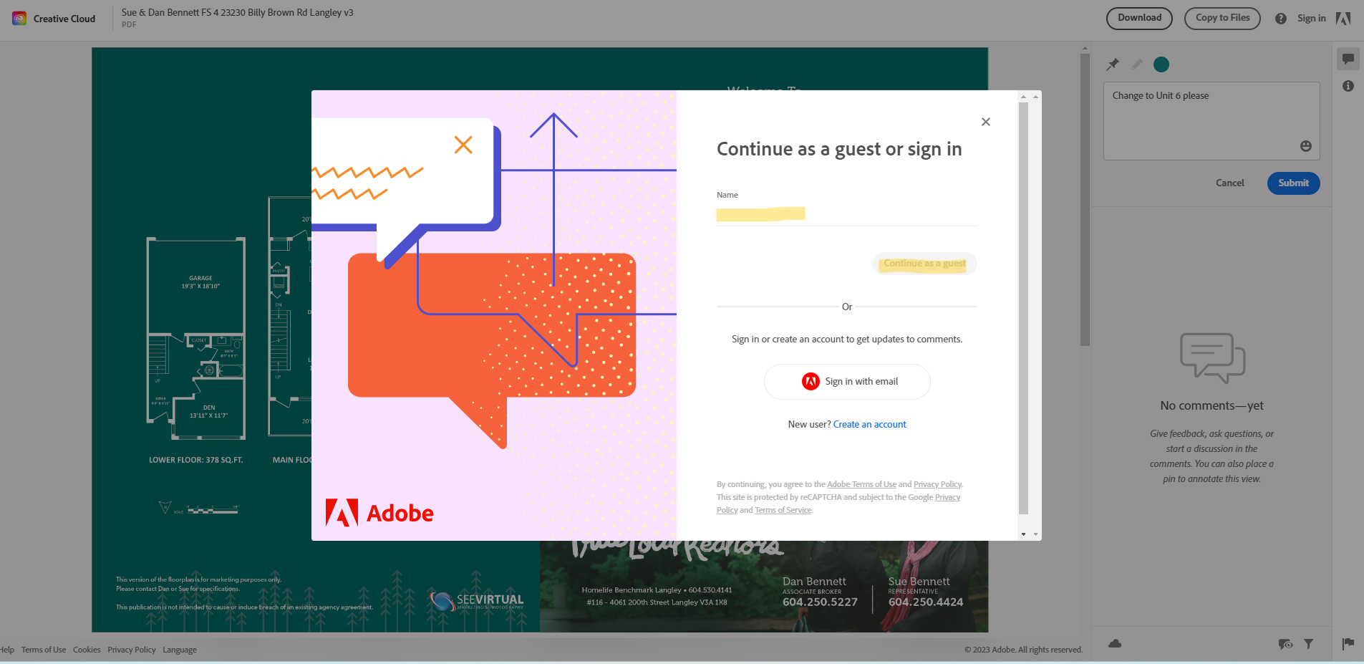Screen dimensions: 1364x664
Task: Open footer Cookies link
Action: (87, 650)
